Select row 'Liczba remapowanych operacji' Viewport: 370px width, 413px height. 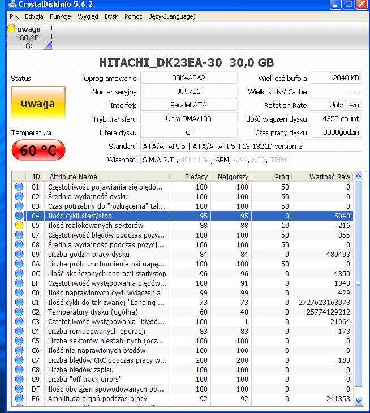pyautogui.click(x=183, y=331)
